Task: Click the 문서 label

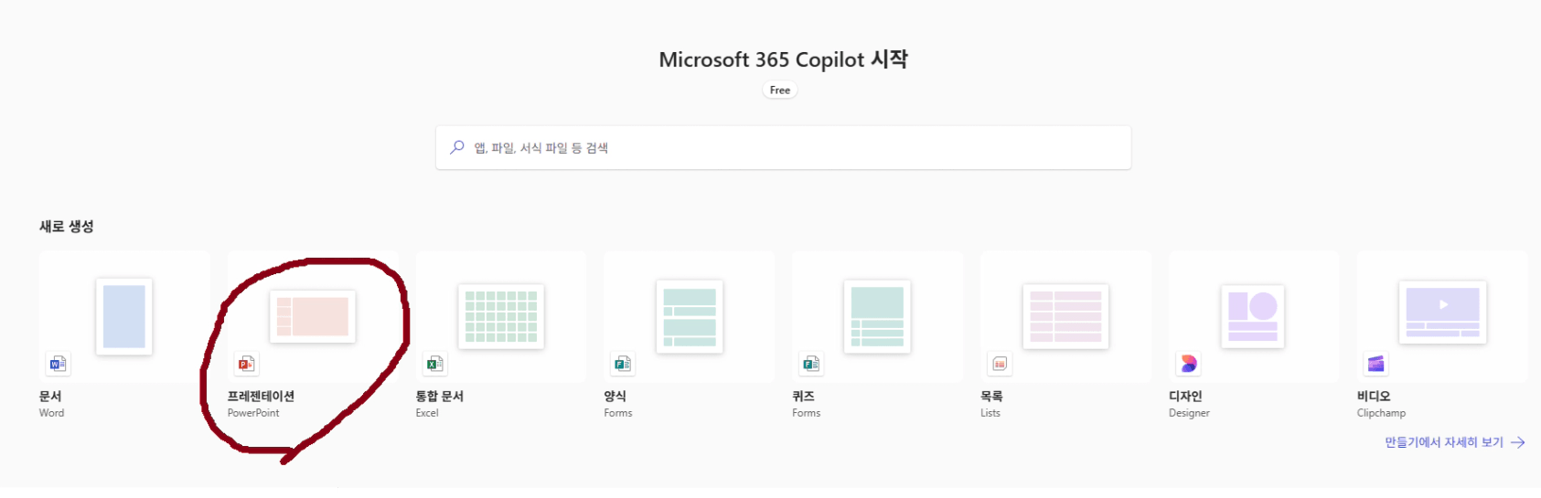Action: coord(50,396)
